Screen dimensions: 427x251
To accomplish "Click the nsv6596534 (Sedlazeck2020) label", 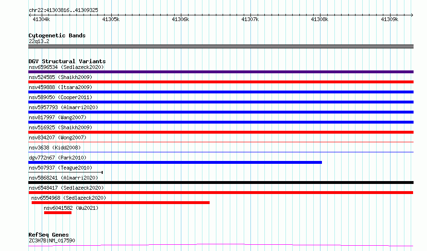I will click(66, 67).
